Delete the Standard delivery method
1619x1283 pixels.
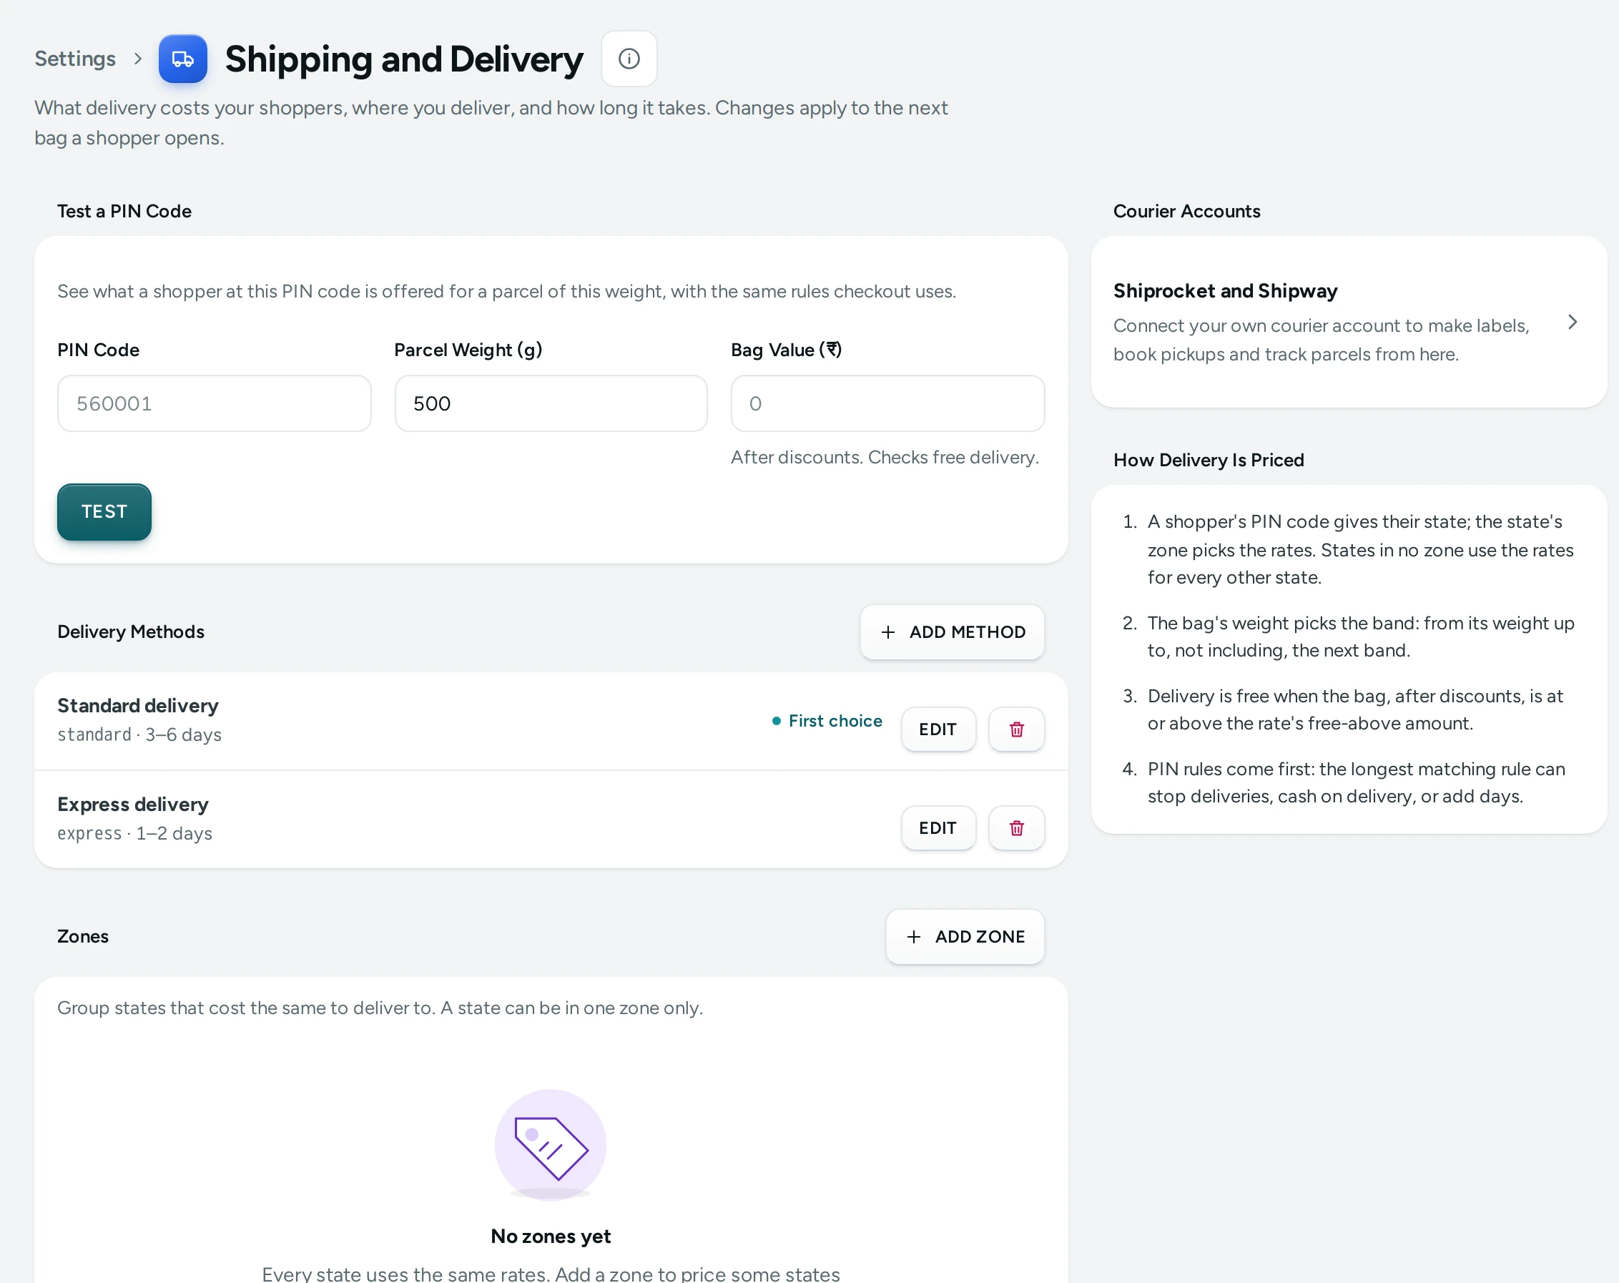[1016, 729]
